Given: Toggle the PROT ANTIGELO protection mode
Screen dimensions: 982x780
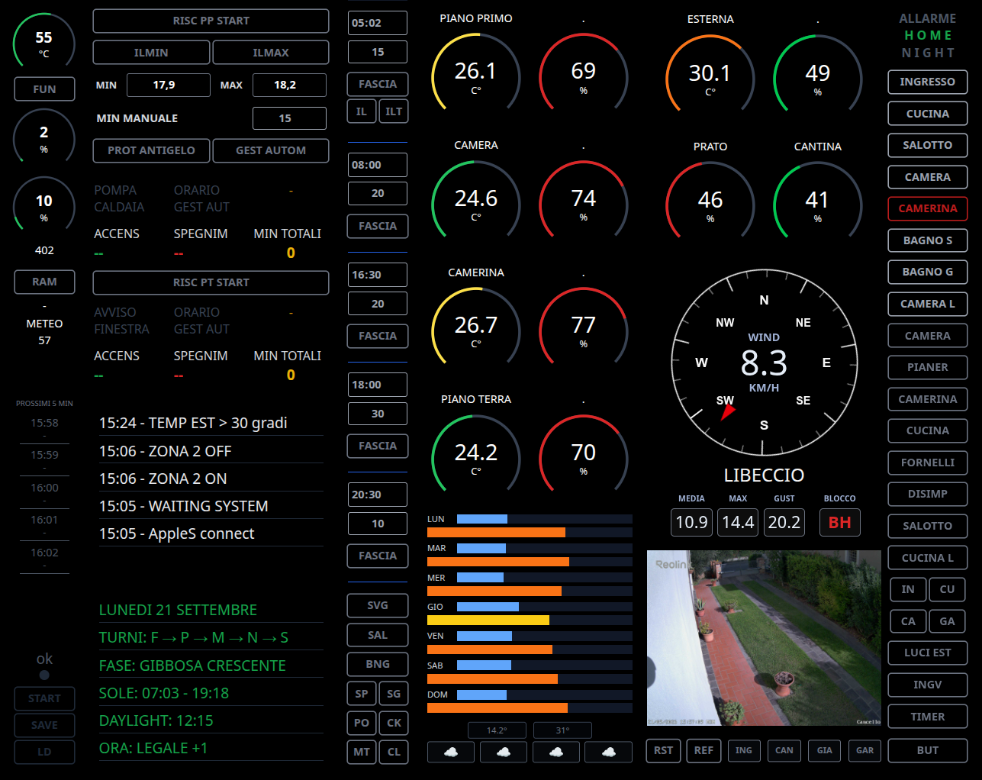Looking at the screenshot, I should tap(151, 150).
